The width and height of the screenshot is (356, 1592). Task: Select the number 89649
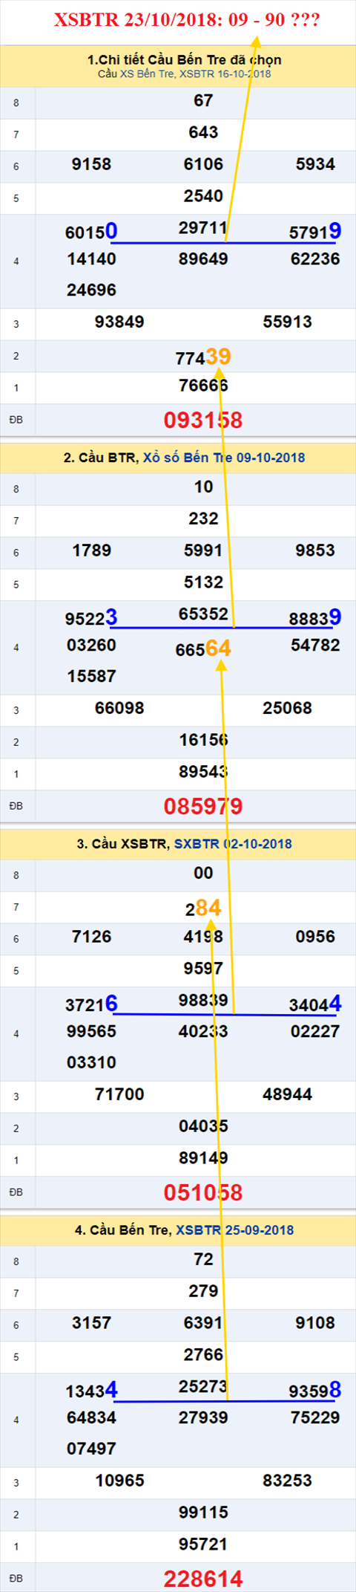tap(203, 259)
